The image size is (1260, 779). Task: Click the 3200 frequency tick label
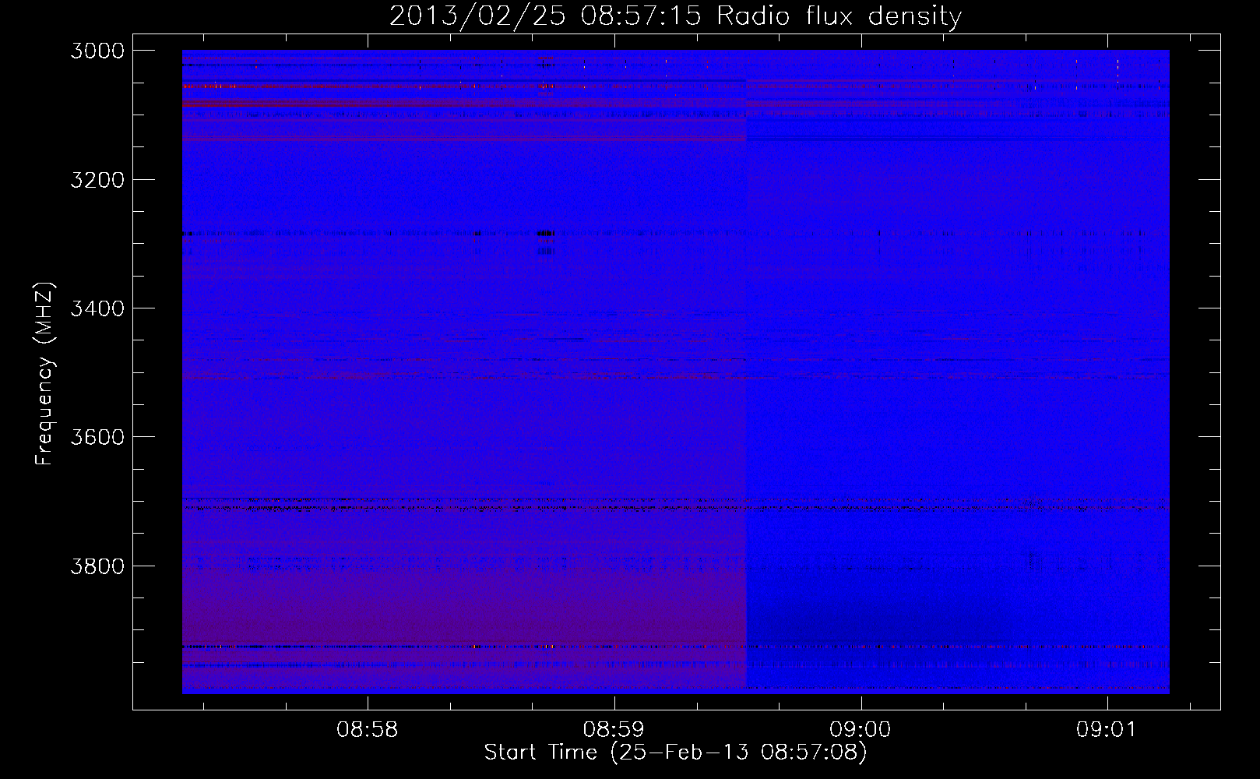[x=97, y=180]
